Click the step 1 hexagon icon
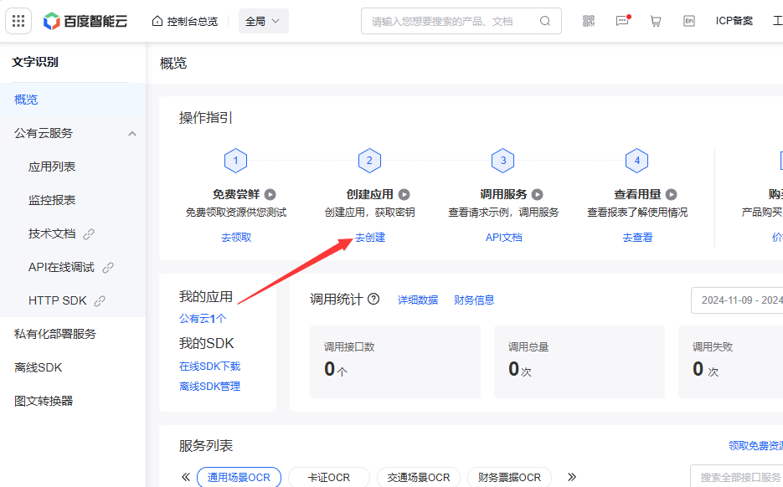Image resolution: width=783 pixels, height=487 pixels. [x=235, y=161]
